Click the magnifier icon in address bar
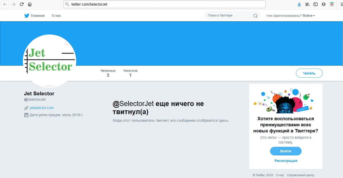 click(67, 4)
